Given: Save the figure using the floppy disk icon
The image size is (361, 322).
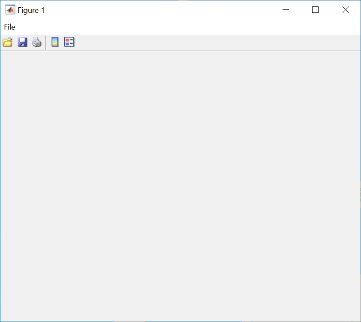Looking at the screenshot, I should pos(22,42).
